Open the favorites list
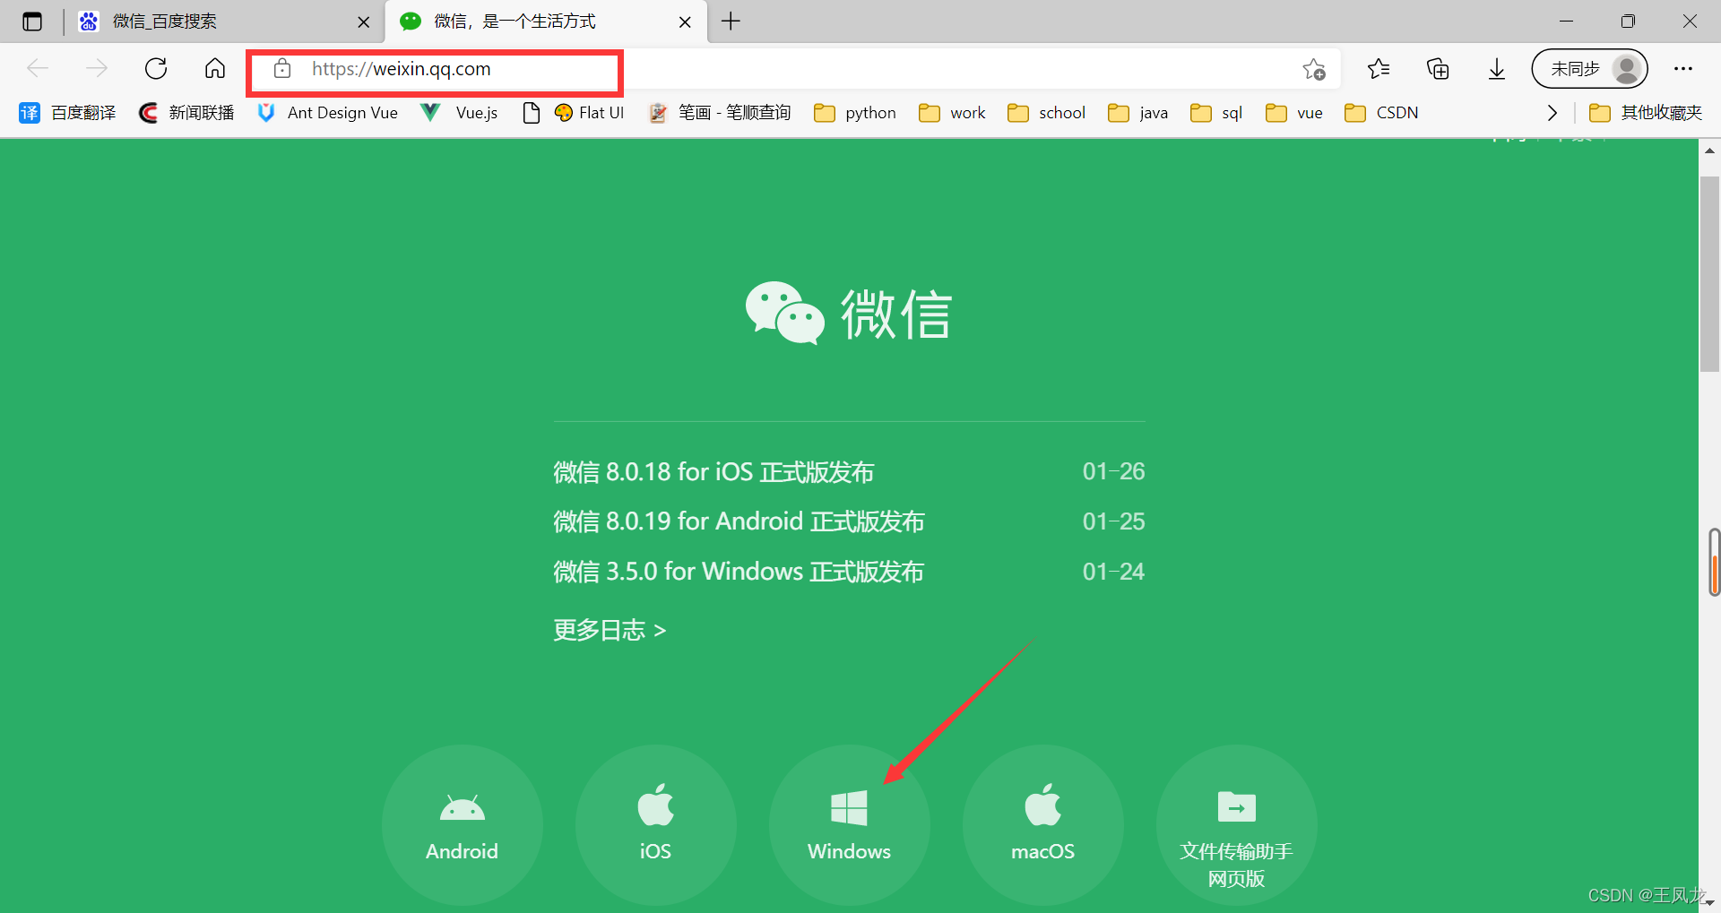The width and height of the screenshot is (1721, 913). coord(1379,69)
